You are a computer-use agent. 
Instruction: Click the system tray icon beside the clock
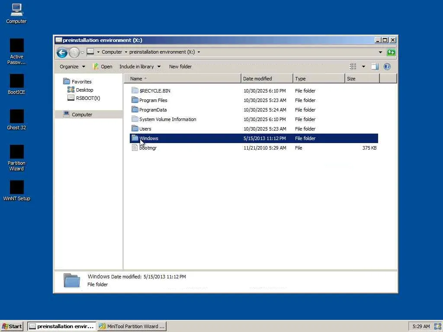(438, 326)
